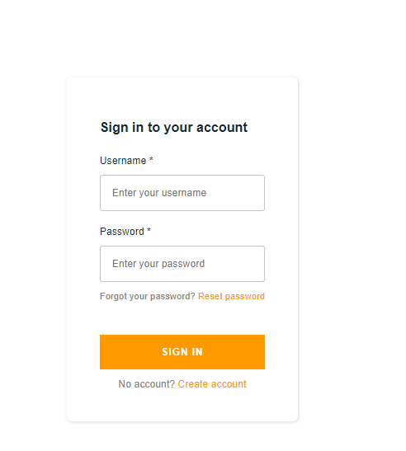
Task: Click the required asterisk beside Username
Action: click(151, 159)
